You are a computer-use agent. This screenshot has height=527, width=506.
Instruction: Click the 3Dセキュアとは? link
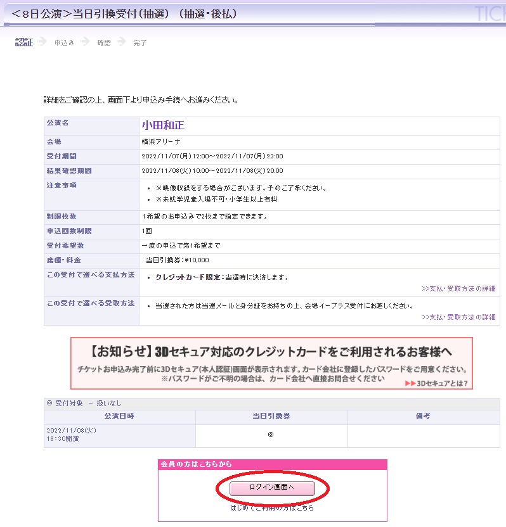pyautogui.click(x=437, y=383)
